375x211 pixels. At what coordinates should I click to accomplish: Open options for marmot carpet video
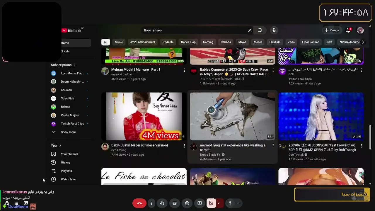tap(273, 146)
